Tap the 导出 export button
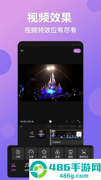 coord(77,51)
